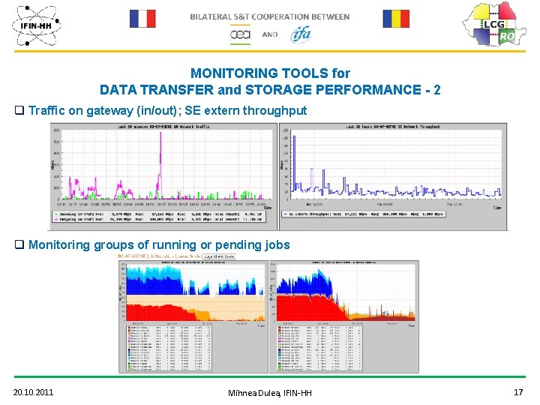Screen dimensions: 540x405
Task: Click the LCG RO map logo
Action: [493, 25]
